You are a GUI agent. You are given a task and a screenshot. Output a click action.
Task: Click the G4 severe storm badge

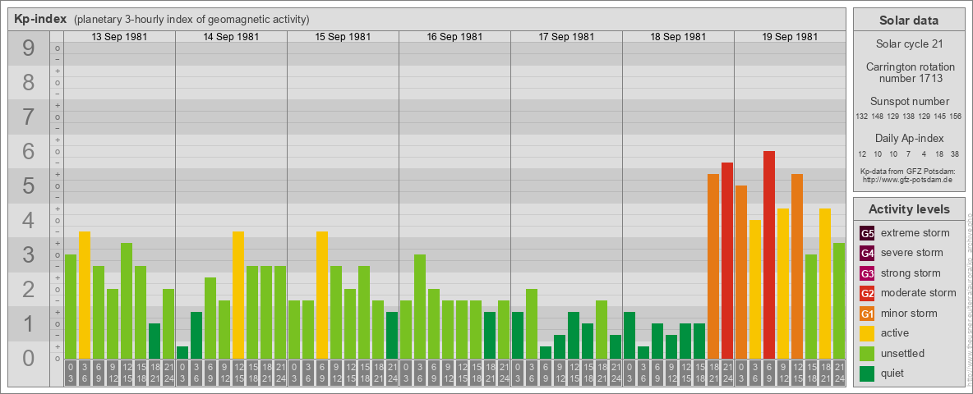pos(867,254)
